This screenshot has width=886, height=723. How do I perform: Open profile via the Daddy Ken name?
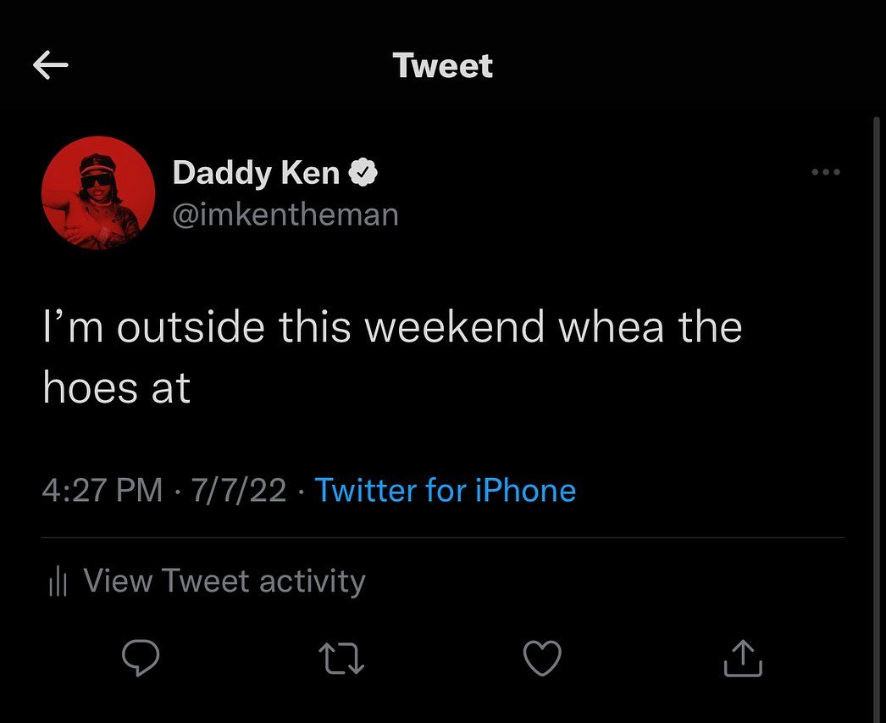[x=256, y=173]
